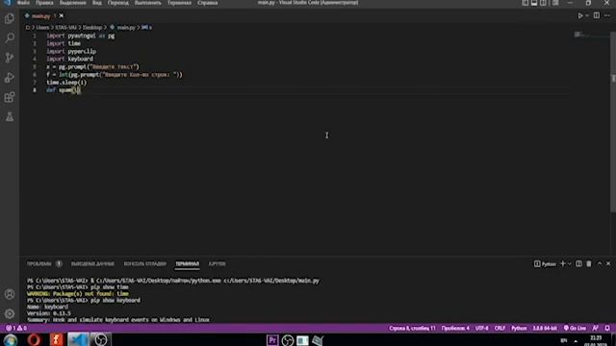Place cursor on time.sleep line 7
The image size is (616, 346).
(66, 83)
